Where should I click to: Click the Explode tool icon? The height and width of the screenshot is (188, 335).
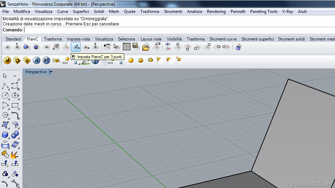15,154
